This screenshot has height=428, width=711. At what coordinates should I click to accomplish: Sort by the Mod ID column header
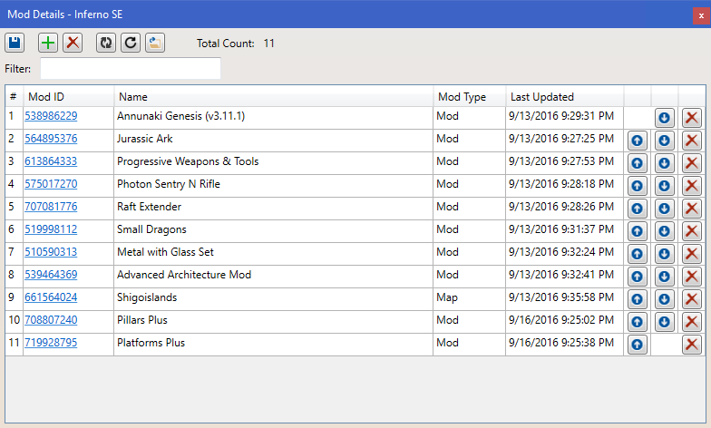[x=69, y=96]
